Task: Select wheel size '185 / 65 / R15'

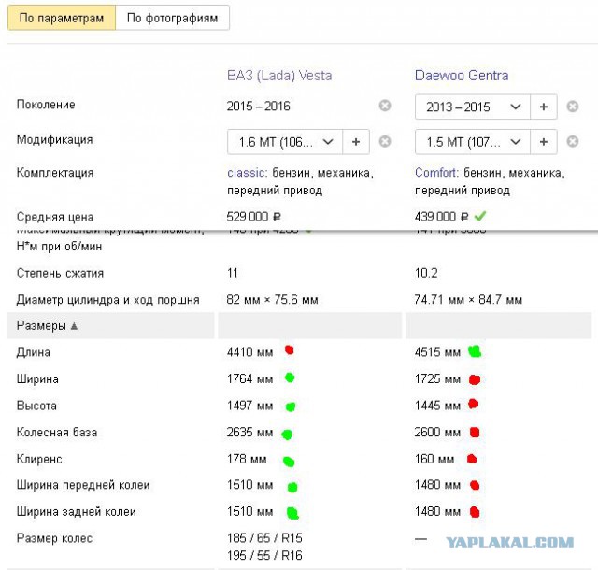Action: coord(264,538)
